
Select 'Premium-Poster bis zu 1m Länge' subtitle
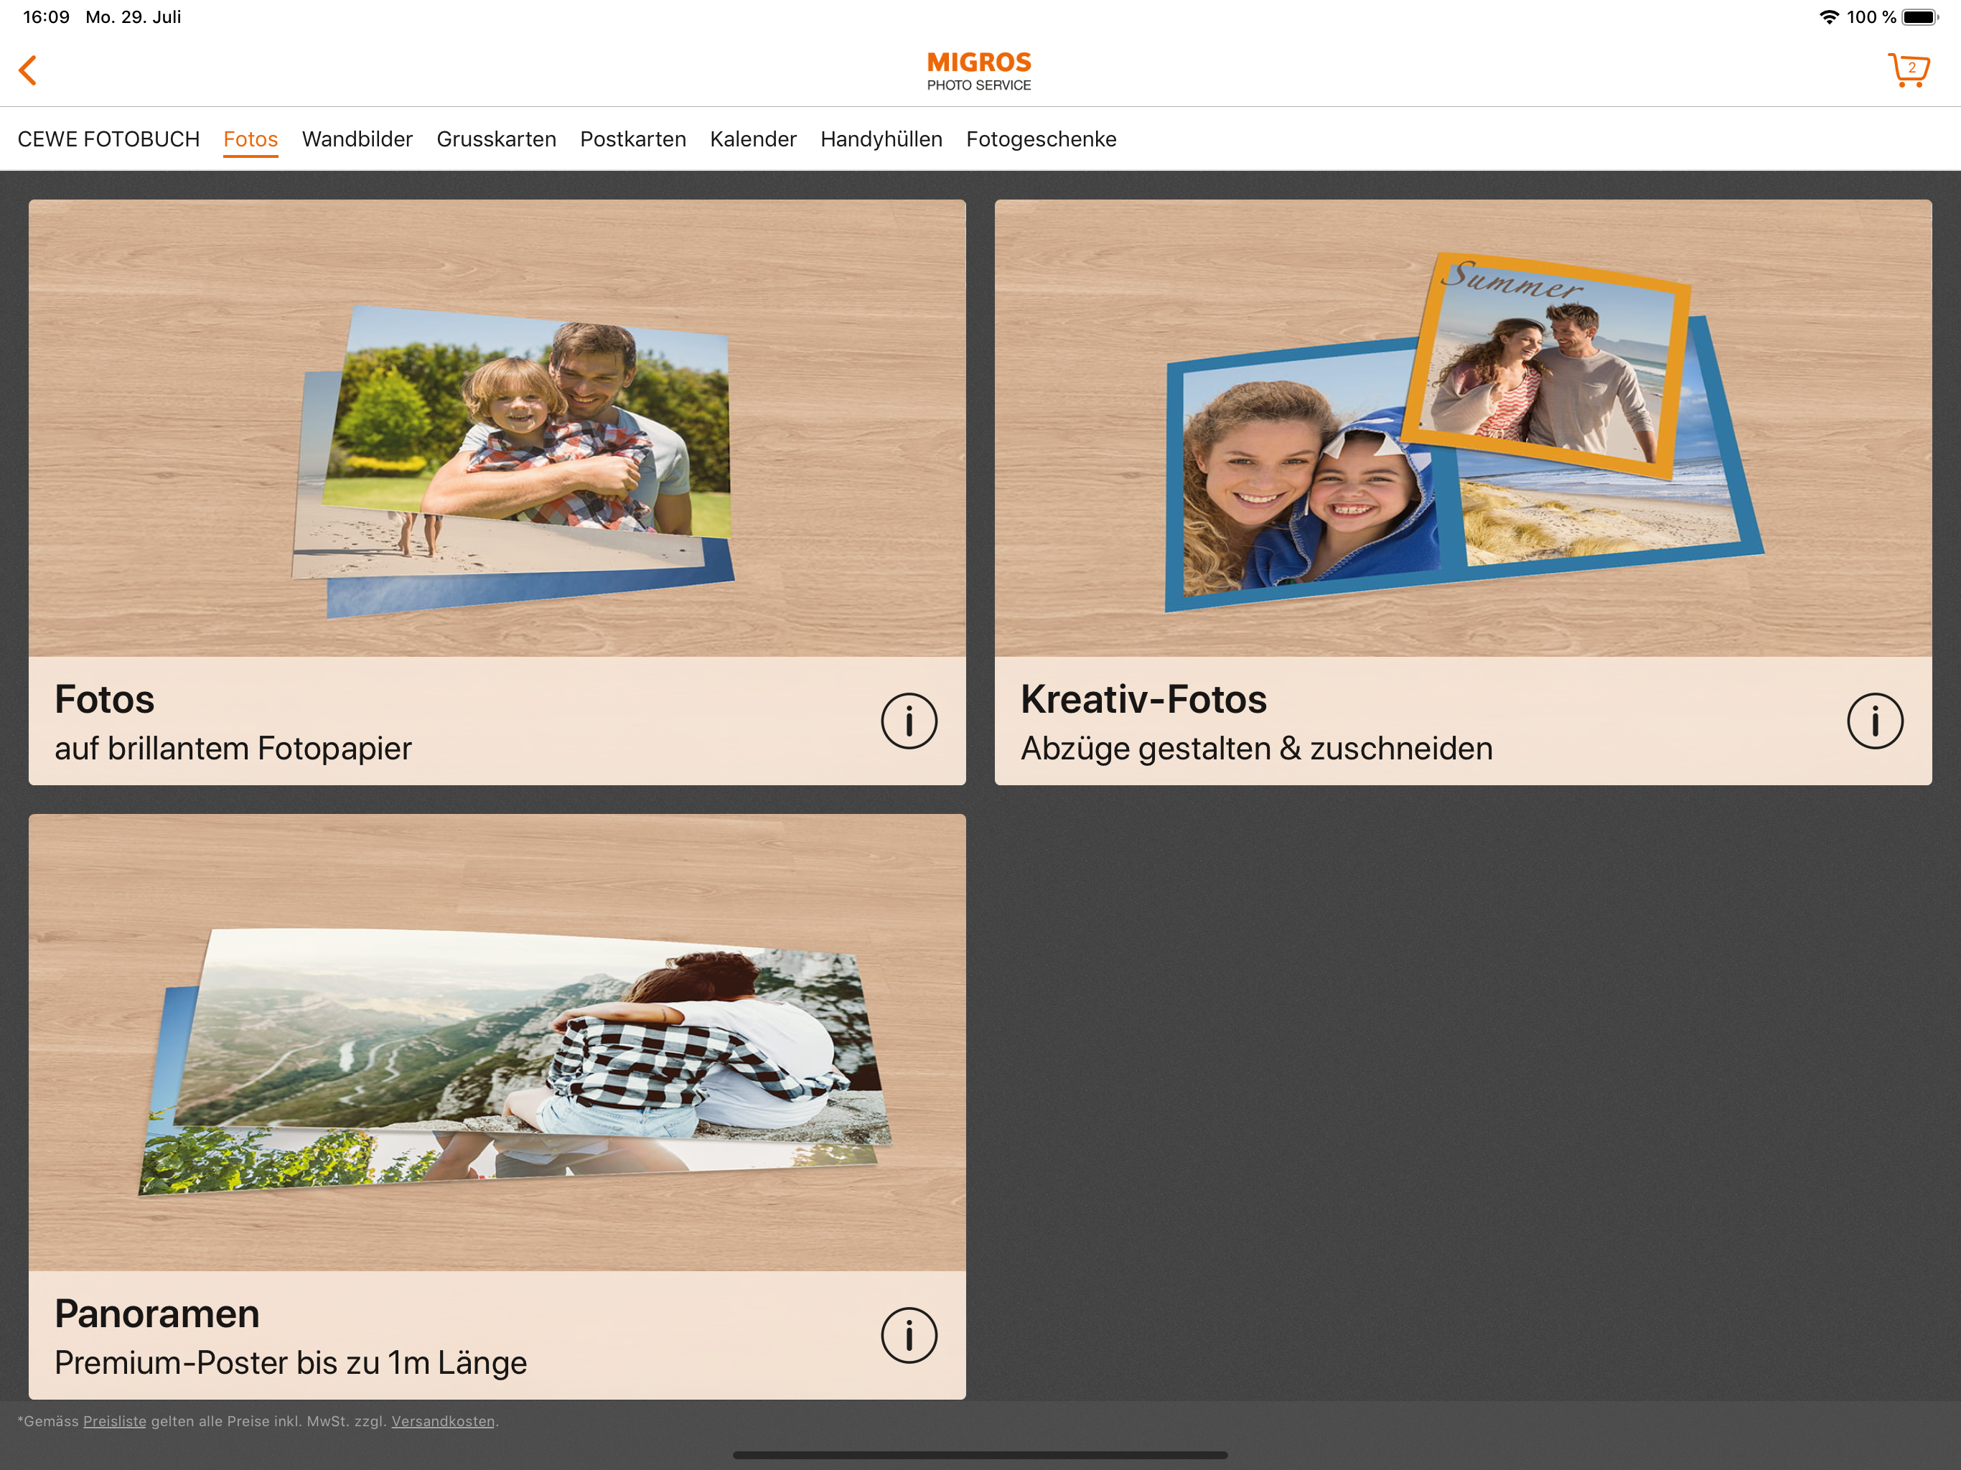coord(291,1363)
